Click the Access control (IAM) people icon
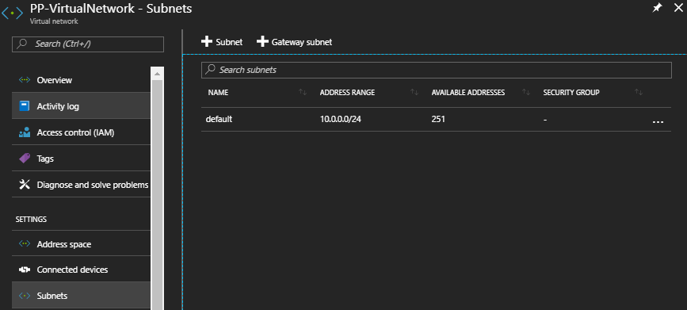This screenshot has width=687, height=310. [24, 132]
